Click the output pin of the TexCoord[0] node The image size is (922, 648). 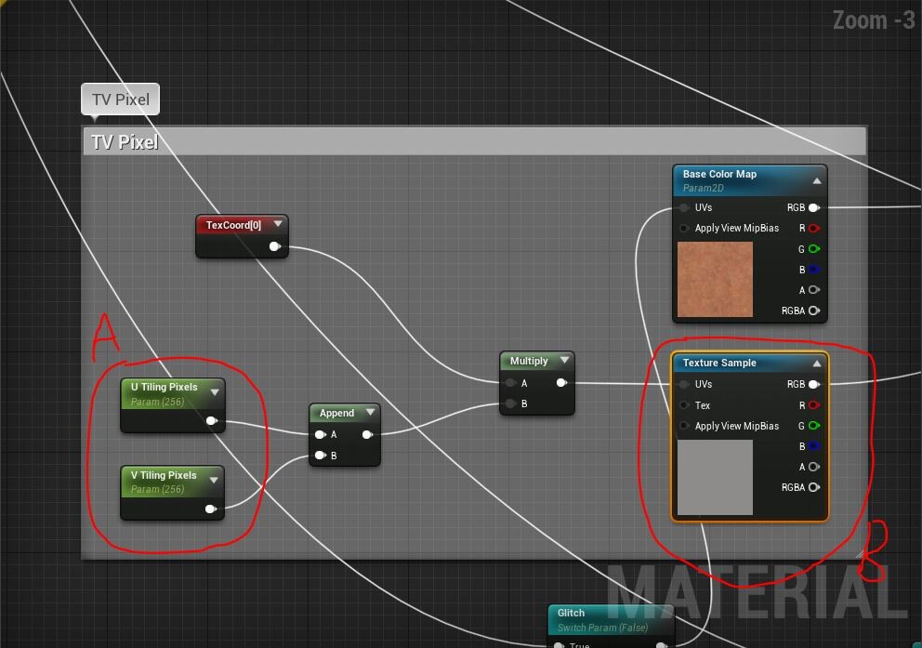tap(274, 247)
